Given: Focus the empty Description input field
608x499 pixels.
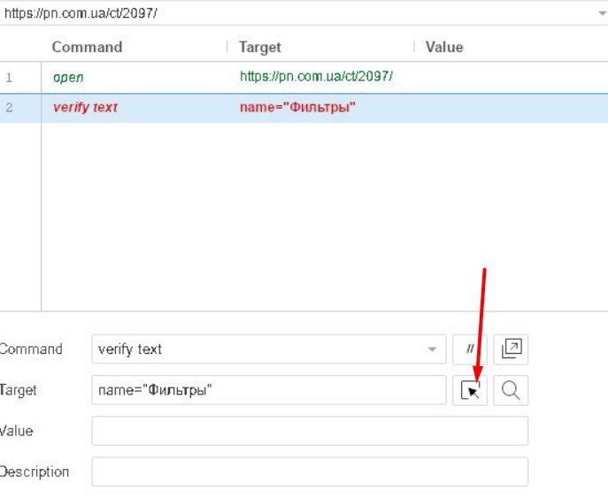Looking at the screenshot, I should 310,472.
